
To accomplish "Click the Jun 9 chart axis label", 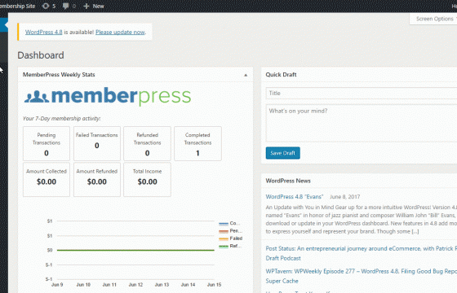I will (x=57, y=285).
